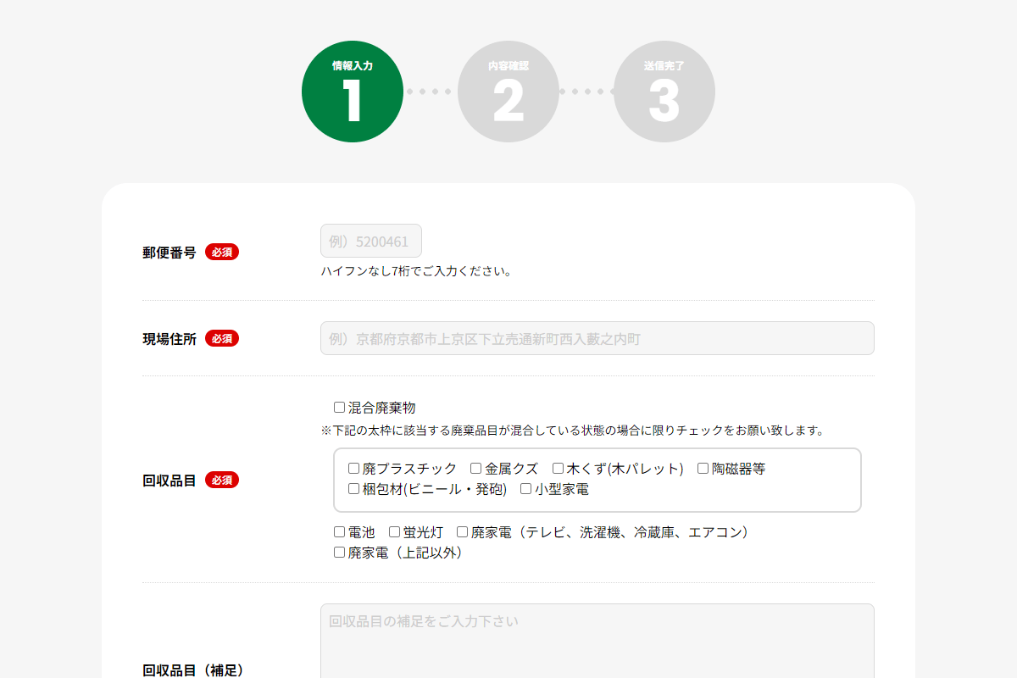Click the green step 1 情報入力 circle
The width and height of the screenshot is (1017, 678).
click(x=353, y=91)
